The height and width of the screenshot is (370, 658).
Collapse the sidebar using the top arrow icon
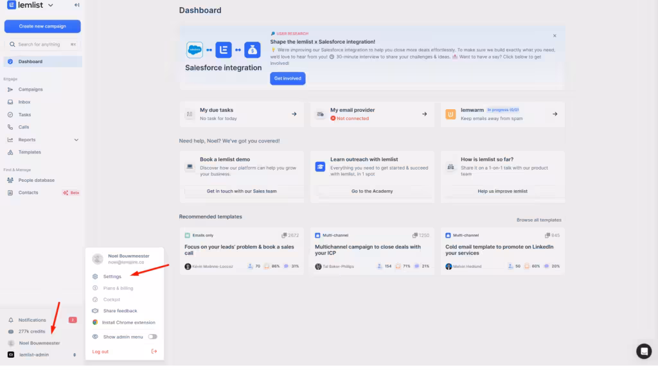(x=77, y=5)
